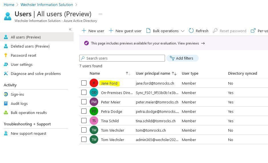Click Tom Wechsler name for admin365 row
Viewport: 268px width, 163px height.
pyautogui.click(x=112, y=140)
